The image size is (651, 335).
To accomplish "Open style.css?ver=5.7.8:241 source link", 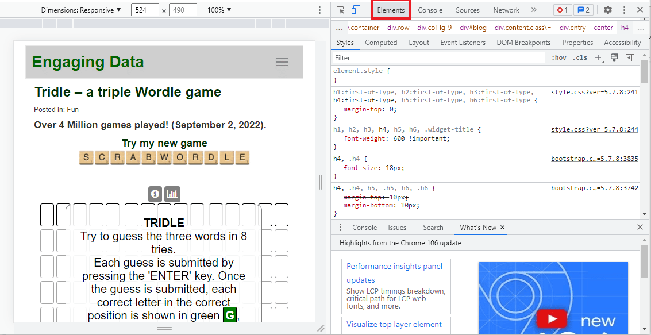I will coord(595,92).
